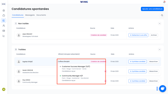
Task: Open Synthèse candidat for Sarah CROCHE
Action: pos(137,71)
